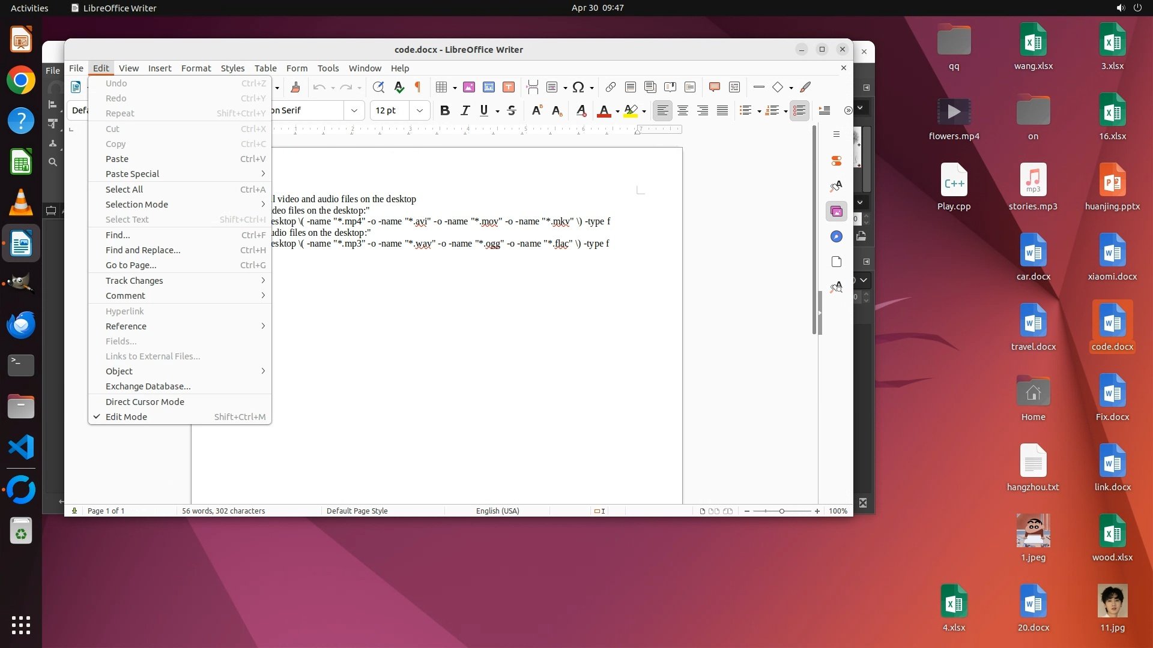Open the Navigator in the sidebar
The height and width of the screenshot is (648, 1153).
[837, 236]
